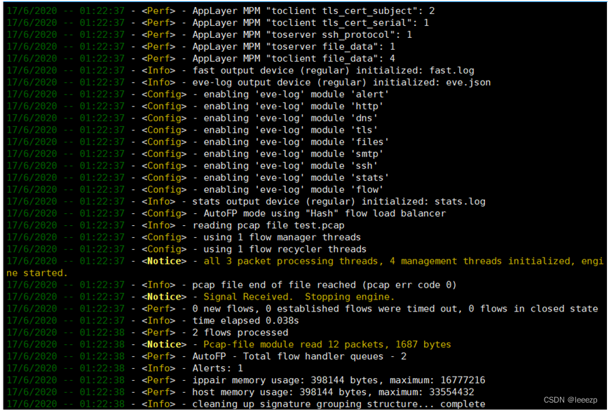Click the 'host memory usage' line
This screenshot has height=411, width=609.
[240, 392]
